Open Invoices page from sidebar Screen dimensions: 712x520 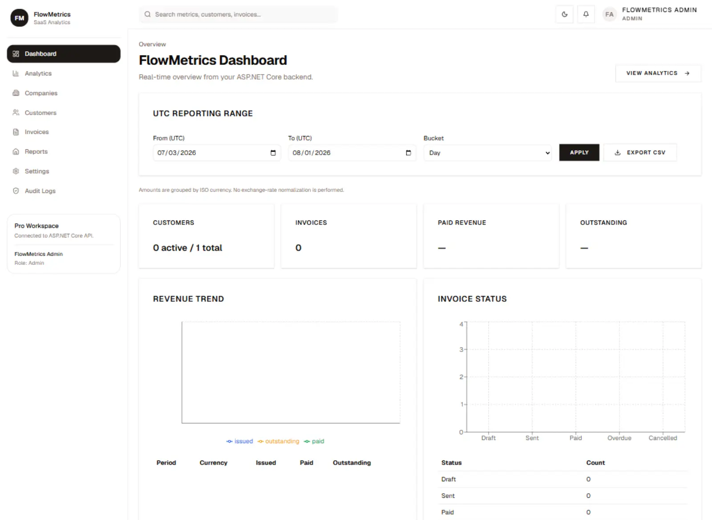64,132
